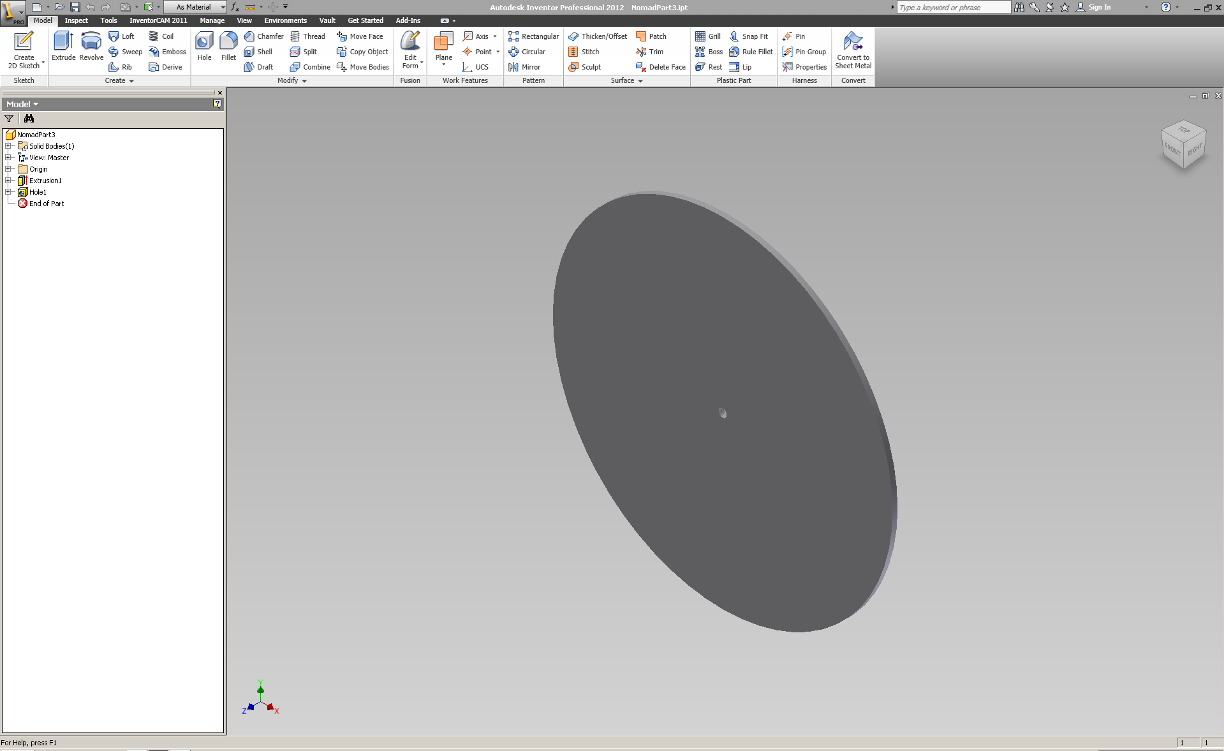1224x751 pixels.
Task: Click the Copy Object button
Action: click(x=362, y=52)
